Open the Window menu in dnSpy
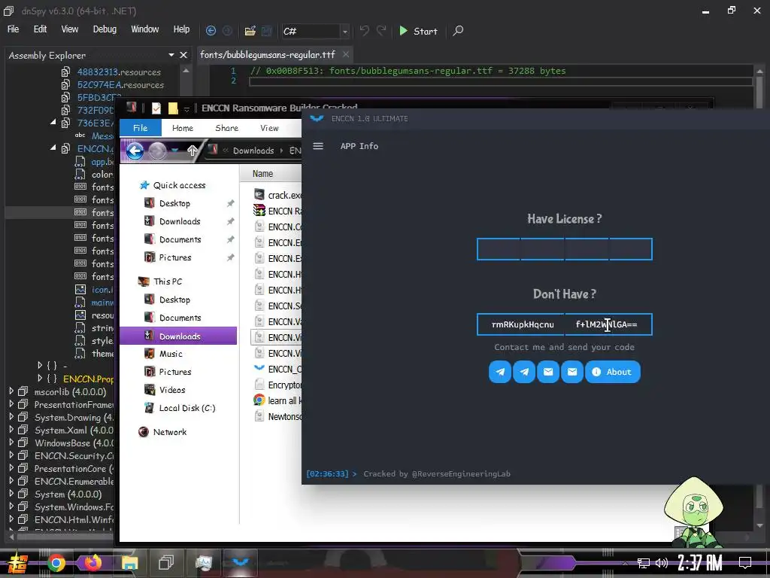This screenshot has width=770, height=578. tap(145, 29)
